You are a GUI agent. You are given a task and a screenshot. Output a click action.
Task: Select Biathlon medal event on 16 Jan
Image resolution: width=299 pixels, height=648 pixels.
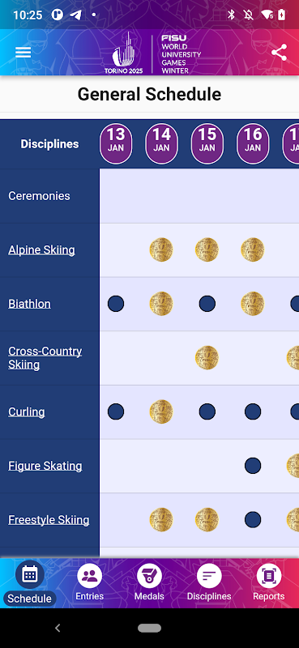pyautogui.click(x=253, y=304)
